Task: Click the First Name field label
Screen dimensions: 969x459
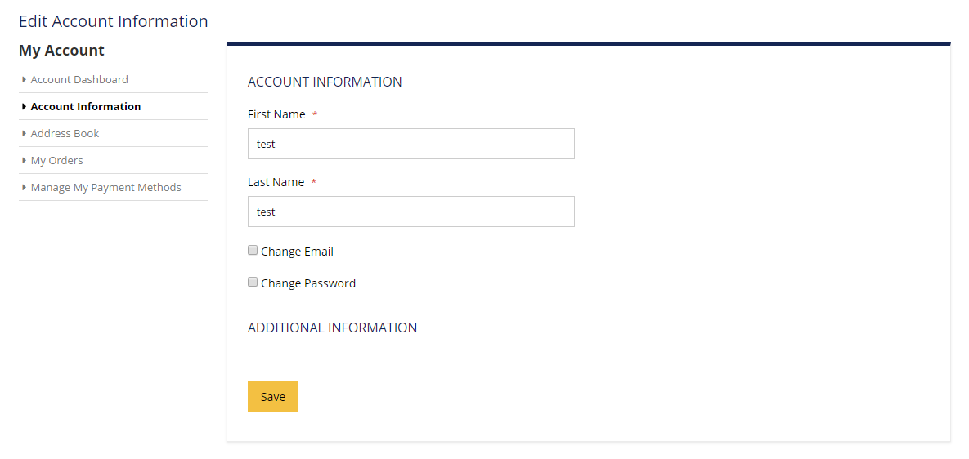Action: pos(276,114)
